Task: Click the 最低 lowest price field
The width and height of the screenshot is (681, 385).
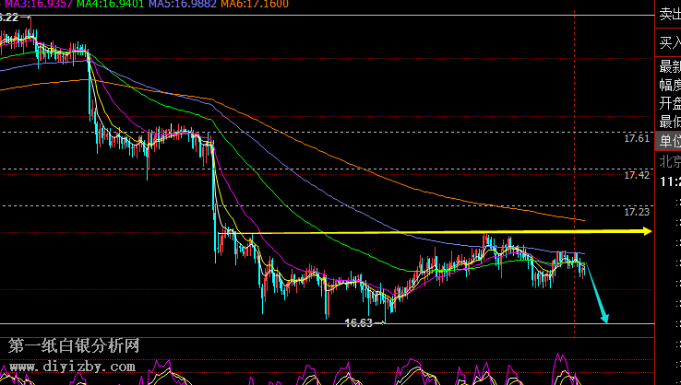Action: point(669,122)
